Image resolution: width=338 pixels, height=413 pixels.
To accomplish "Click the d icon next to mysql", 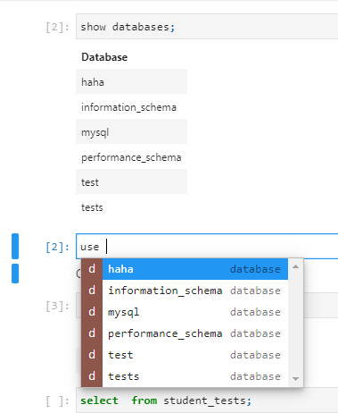I will 92,312.
